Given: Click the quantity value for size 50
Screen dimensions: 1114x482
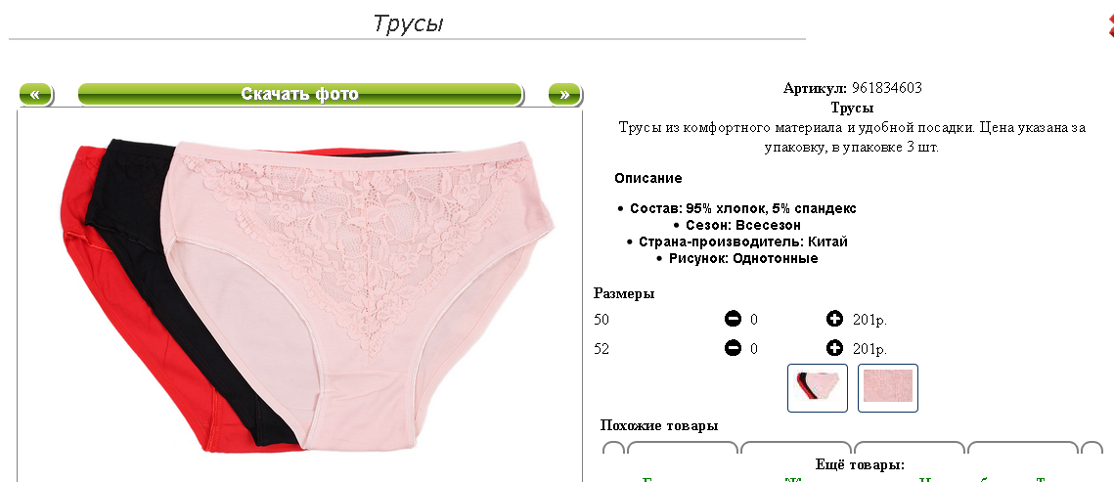Looking at the screenshot, I should pos(754,320).
